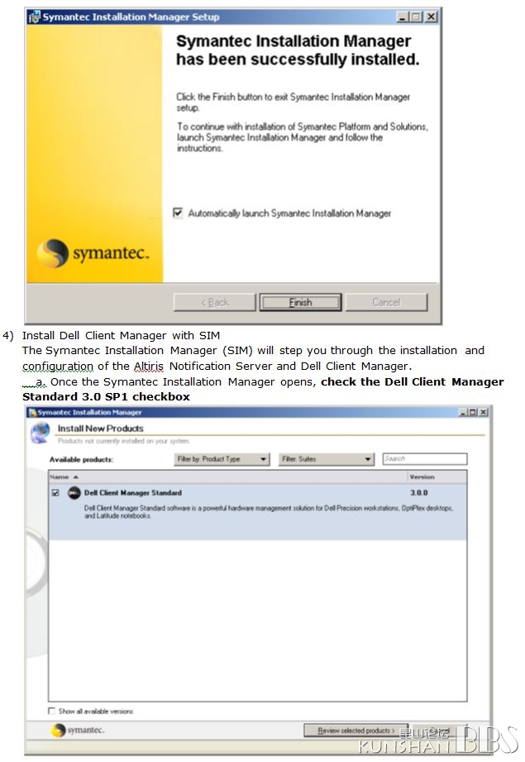Viewport: 525px width, 762px height.
Task: Maximize the Symantec Installation Manager window
Action: tap(473, 412)
